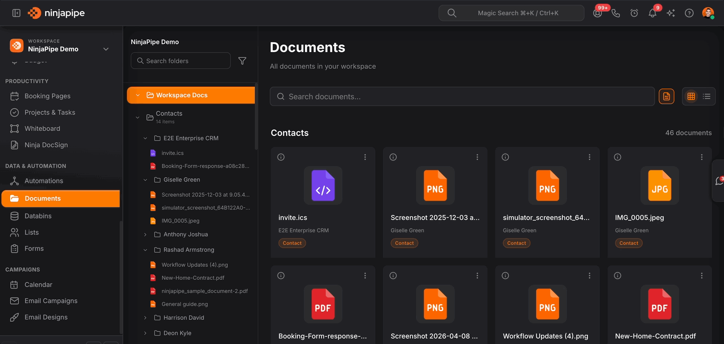Open the NinjaPipe Demo workspace dropdown
Screen dimensions: 724x344
tap(106, 49)
